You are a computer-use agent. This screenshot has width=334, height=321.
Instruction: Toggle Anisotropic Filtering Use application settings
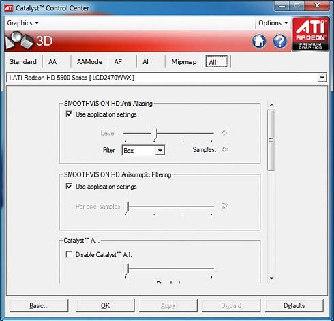69,187
